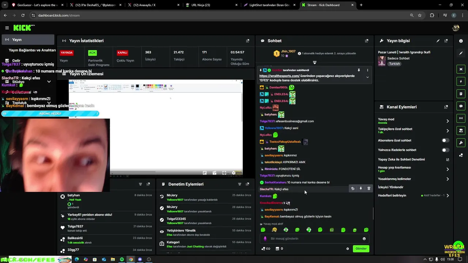The height and width of the screenshot is (263, 468).
Task: Open Sadece Sohbet category
Action: point(399,58)
